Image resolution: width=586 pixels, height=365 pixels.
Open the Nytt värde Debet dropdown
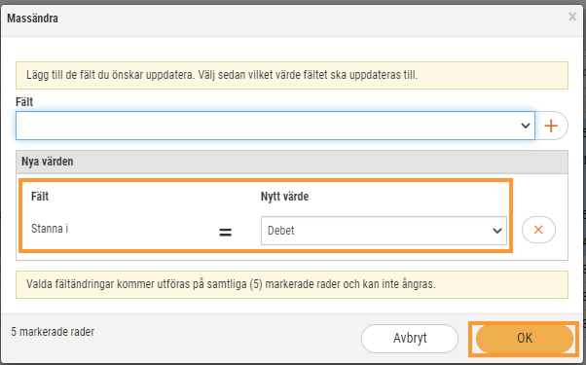click(384, 231)
